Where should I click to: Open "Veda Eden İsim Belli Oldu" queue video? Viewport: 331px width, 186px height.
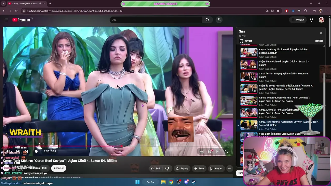pyautogui.click(x=281, y=136)
